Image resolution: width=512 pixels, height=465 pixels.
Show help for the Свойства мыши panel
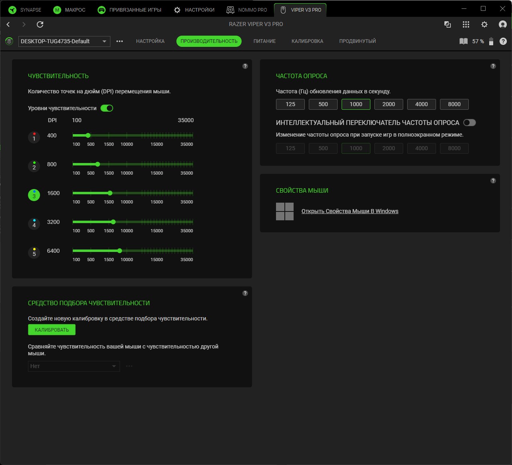click(x=493, y=181)
